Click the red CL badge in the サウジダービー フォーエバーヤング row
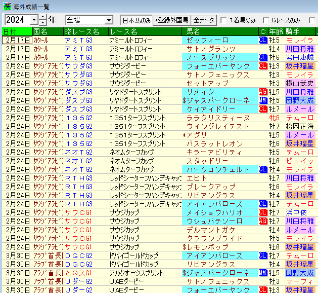318x293 pixels. pos(263,66)
